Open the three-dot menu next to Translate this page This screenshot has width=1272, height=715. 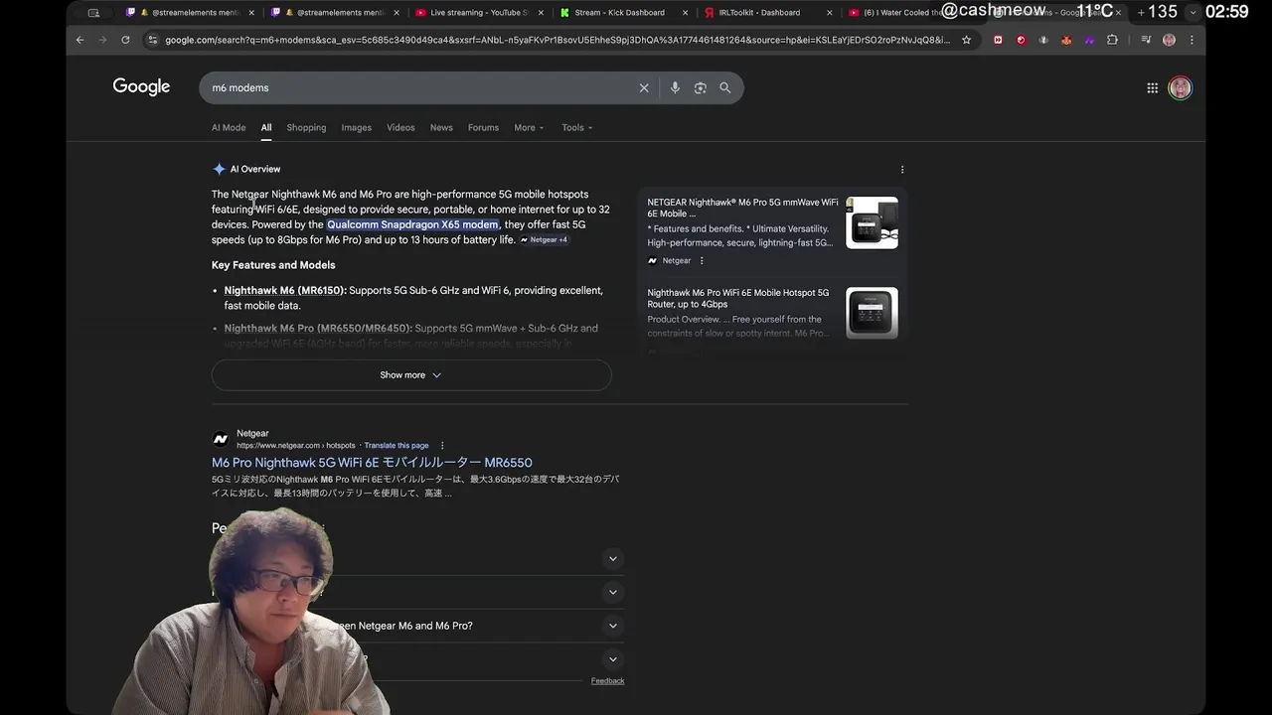[x=442, y=445]
